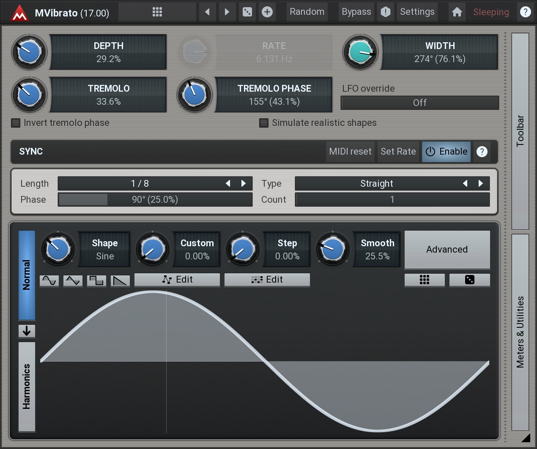The image size is (537, 449).
Task: Open the presets grid icon in title bar
Action: (x=157, y=12)
